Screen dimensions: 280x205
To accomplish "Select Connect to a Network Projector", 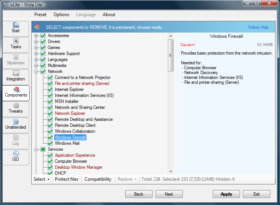I will [x=83, y=77].
